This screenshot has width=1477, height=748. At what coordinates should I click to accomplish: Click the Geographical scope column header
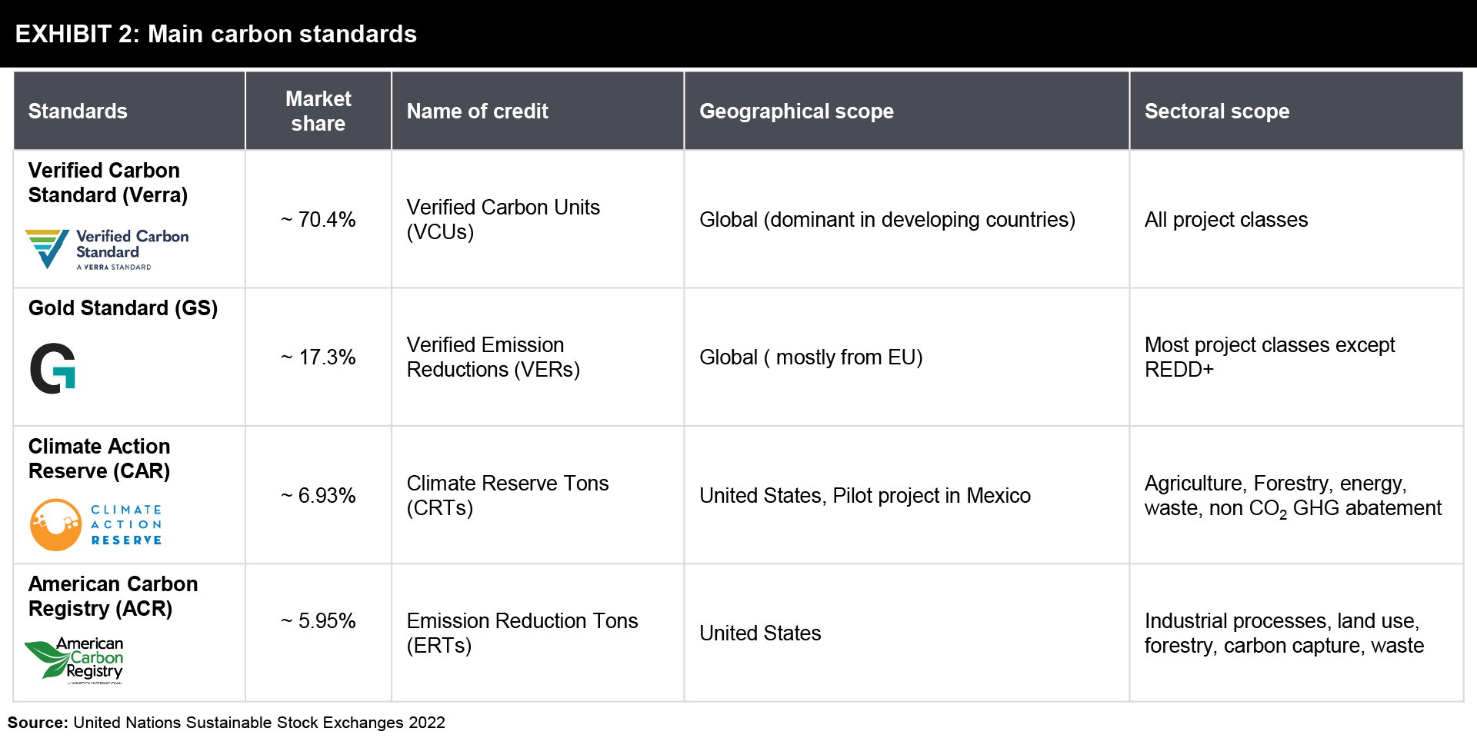click(796, 111)
